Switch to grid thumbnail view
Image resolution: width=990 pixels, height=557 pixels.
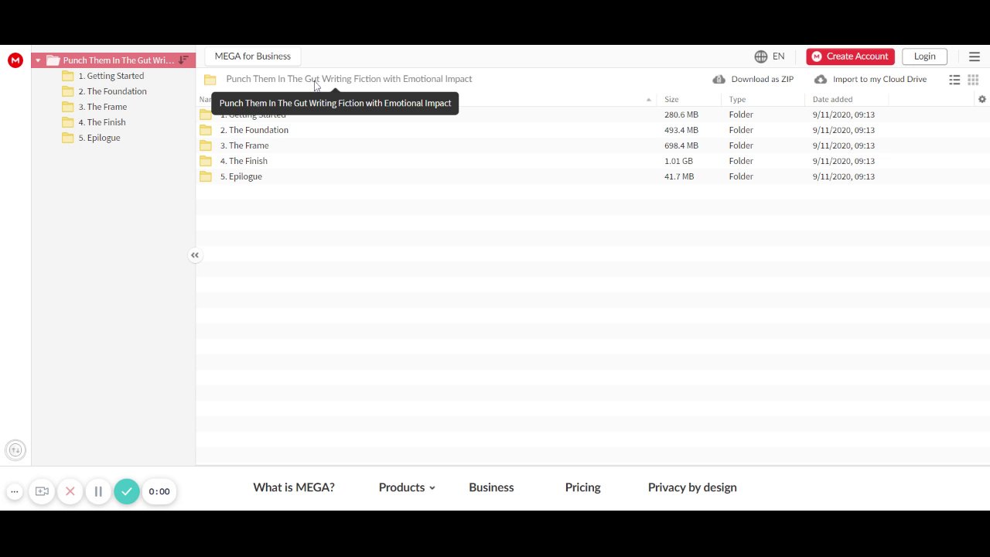[973, 80]
